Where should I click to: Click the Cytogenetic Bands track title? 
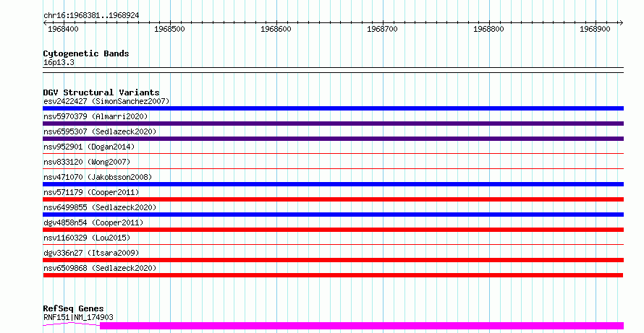(86, 53)
